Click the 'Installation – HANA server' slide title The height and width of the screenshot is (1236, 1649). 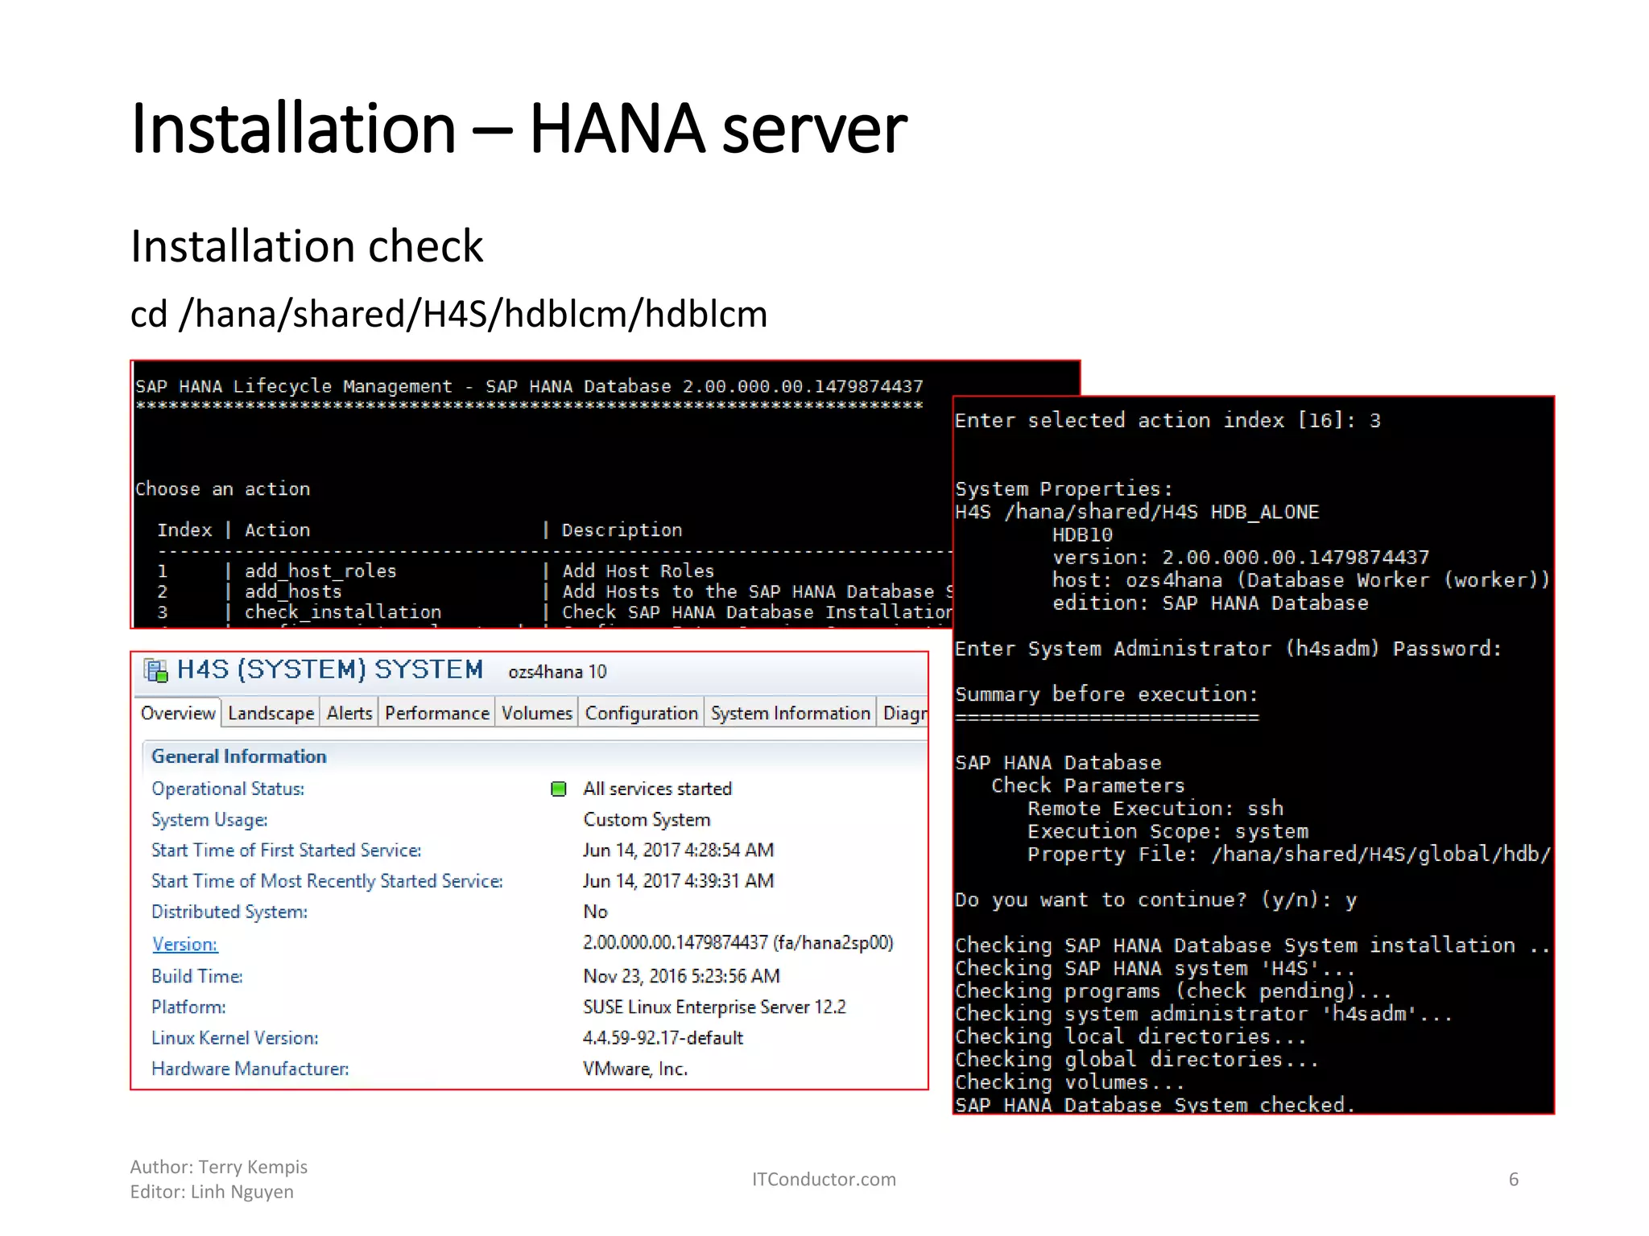pyautogui.click(x=519, y=128)
